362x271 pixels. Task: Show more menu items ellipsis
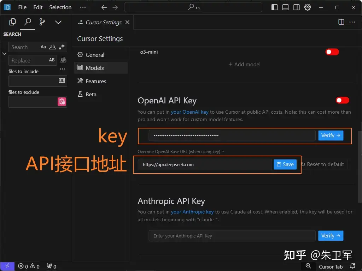click(83, 7)
